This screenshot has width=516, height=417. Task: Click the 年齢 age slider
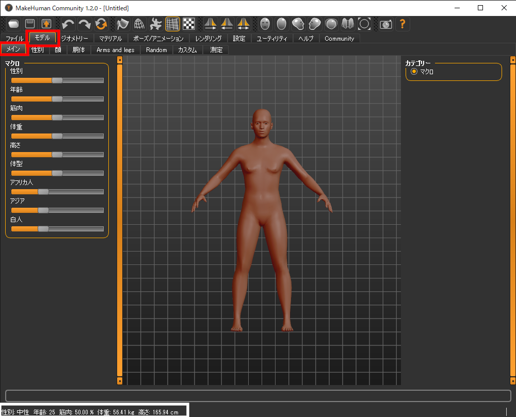(x=57, y=99)
